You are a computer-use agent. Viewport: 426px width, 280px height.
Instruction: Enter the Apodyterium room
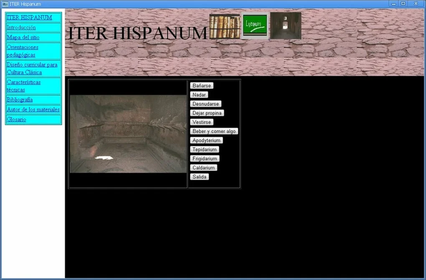(206, 140)
